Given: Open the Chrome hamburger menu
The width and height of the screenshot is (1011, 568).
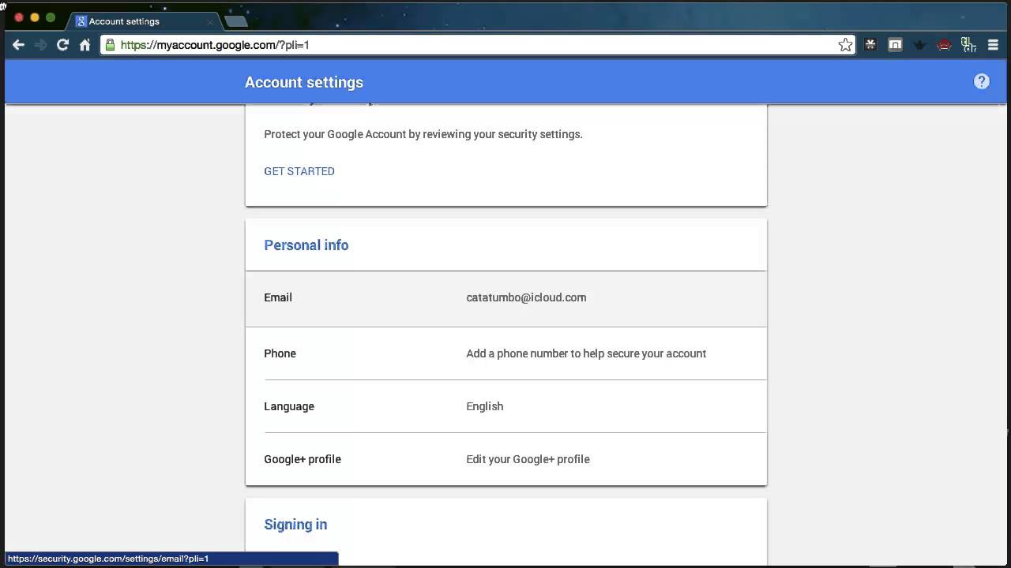Looking at the screenshot, I should 994,45.
